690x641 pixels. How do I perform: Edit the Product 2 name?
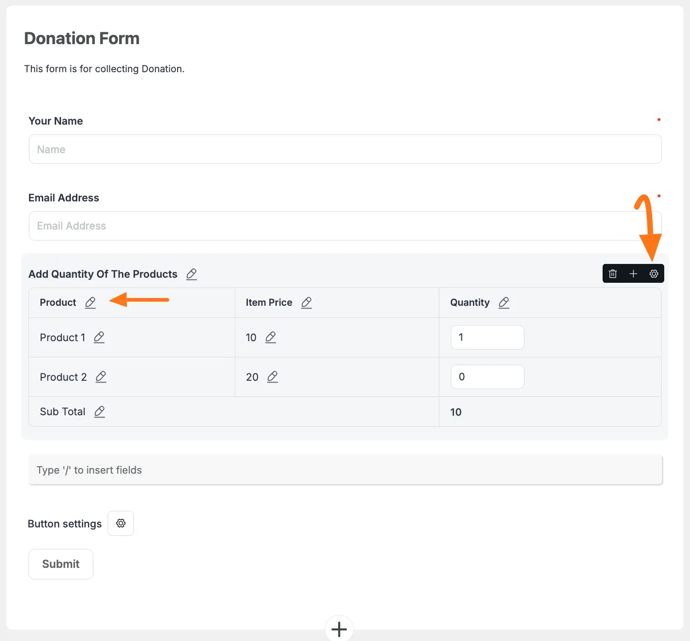point(101,377)
